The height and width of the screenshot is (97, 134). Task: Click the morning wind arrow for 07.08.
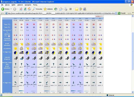(x=15, y=64)
